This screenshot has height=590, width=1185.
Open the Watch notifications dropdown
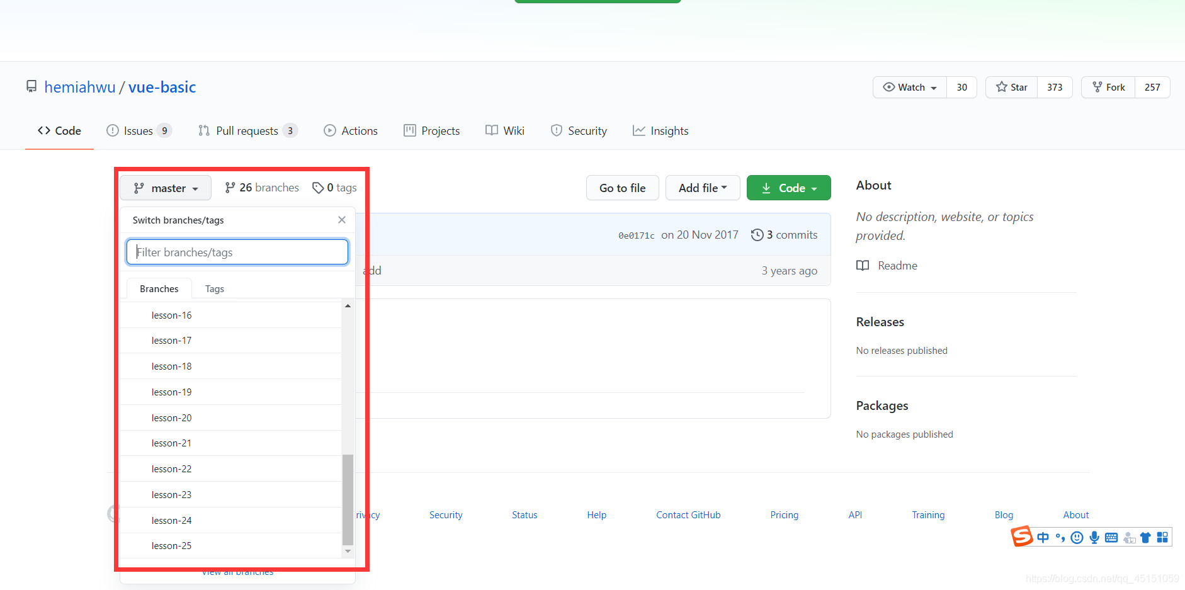pyautogui.click(x=910, y=88)
